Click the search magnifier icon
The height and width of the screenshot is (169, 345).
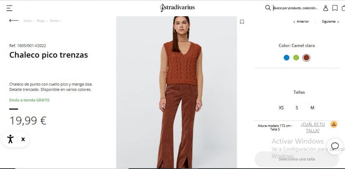(268, 8)
